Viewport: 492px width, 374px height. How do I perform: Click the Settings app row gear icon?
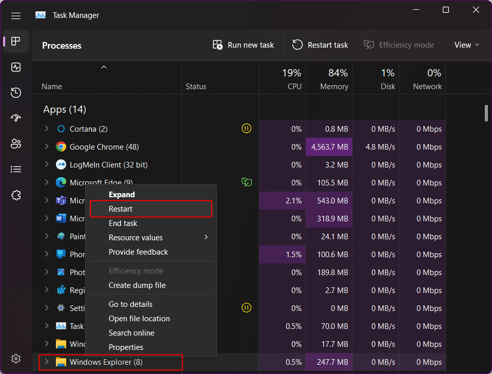[61, 308]
